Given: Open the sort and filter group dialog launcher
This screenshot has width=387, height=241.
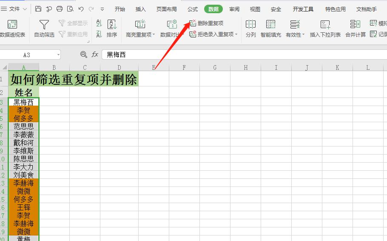Looking at the screenshot, I should tap(88, 42).
